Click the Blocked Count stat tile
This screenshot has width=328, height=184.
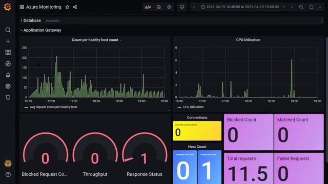[x=249, y=132]
